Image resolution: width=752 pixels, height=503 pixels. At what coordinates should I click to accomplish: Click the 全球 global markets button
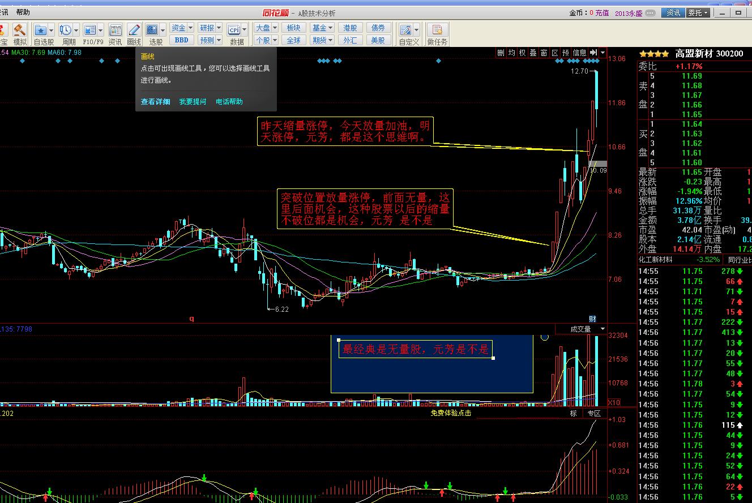pyautogui.click(x=293, y=40)
